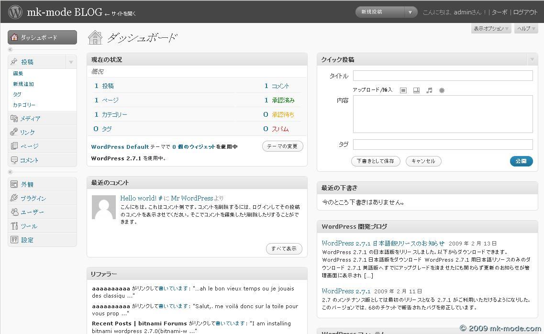Select 新規追加 under the 投稿 menu
This screenshot has width=544, height=334.
[23, 84]
